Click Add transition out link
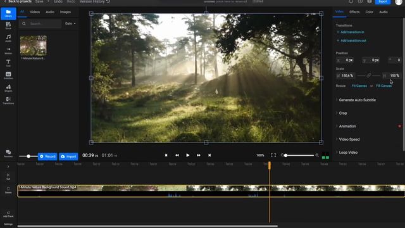Image resolution: width=405 pixels, height=228 pixels. coord(351,41)
